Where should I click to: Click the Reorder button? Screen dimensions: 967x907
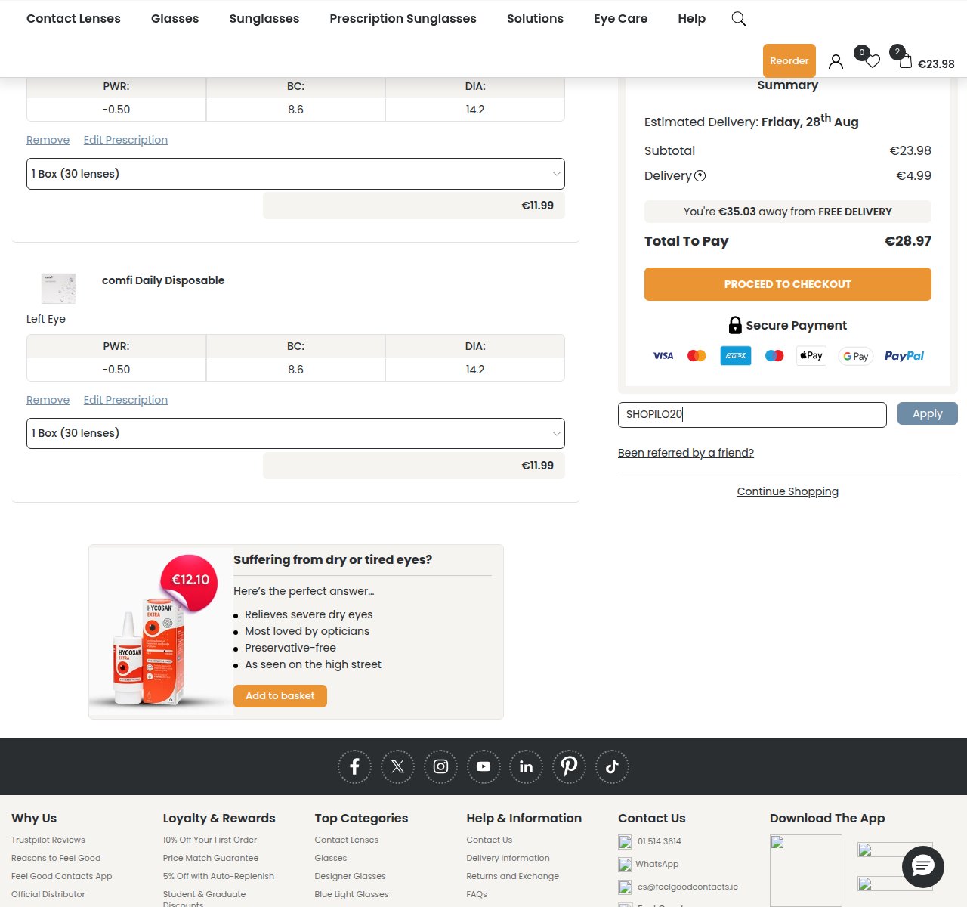[789, 60]
